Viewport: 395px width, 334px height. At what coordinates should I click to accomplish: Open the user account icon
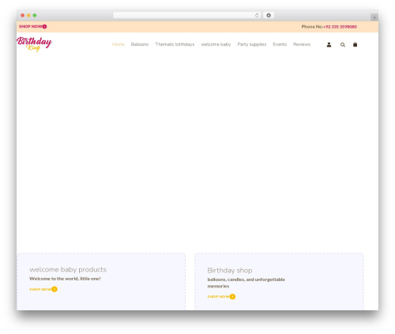point(329,45)
